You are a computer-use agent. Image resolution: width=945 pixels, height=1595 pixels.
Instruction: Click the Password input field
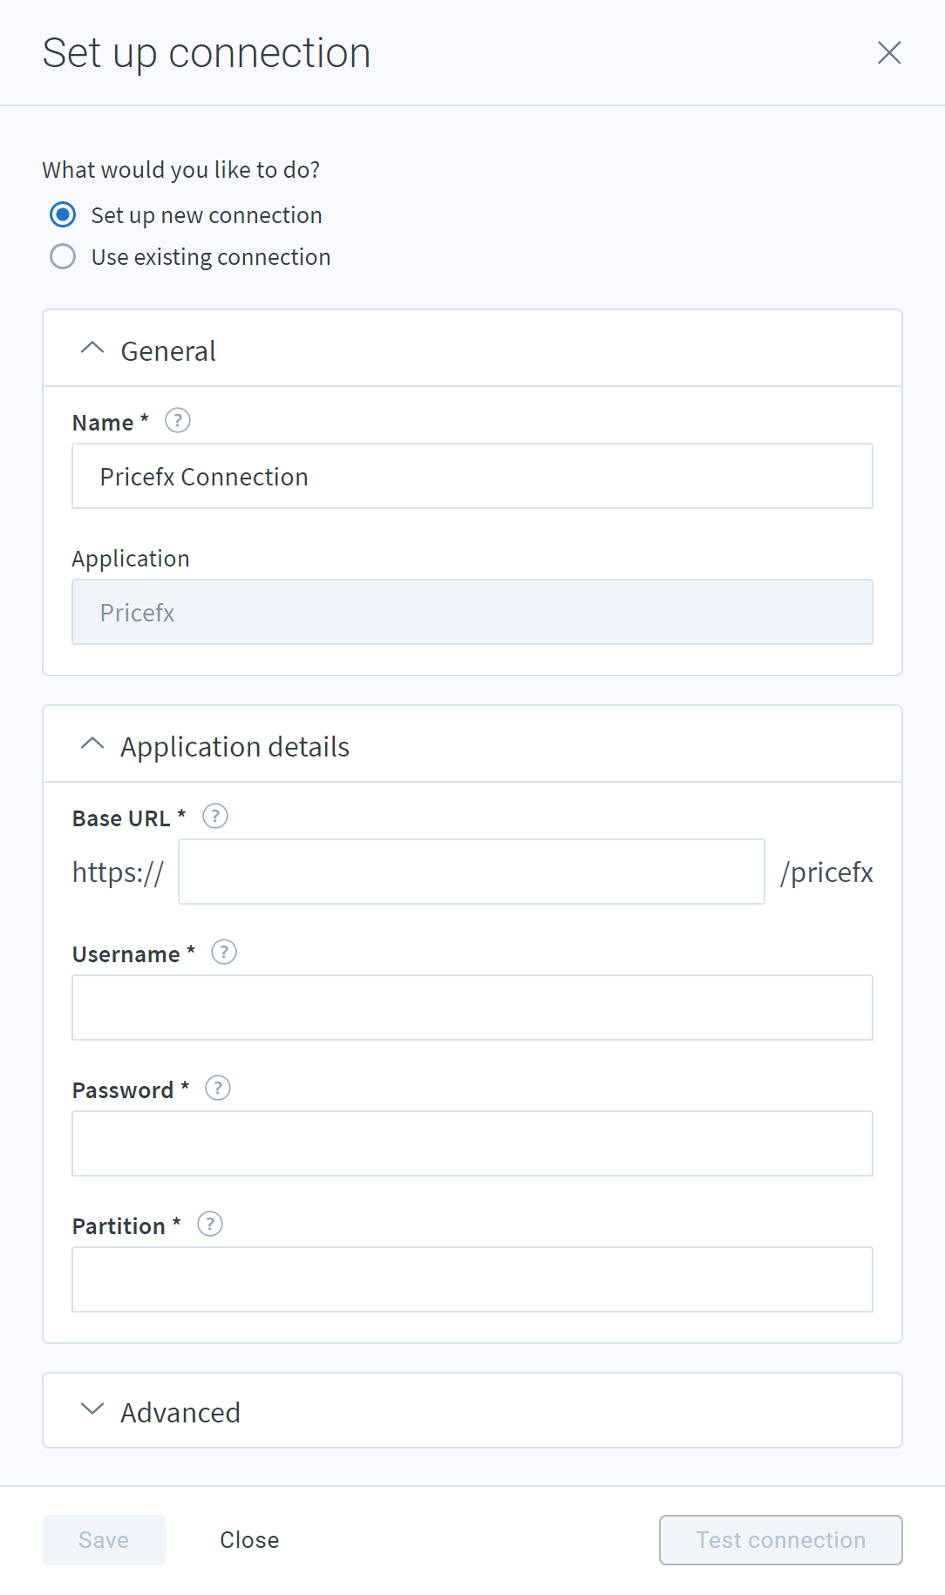coord(472,1144)
